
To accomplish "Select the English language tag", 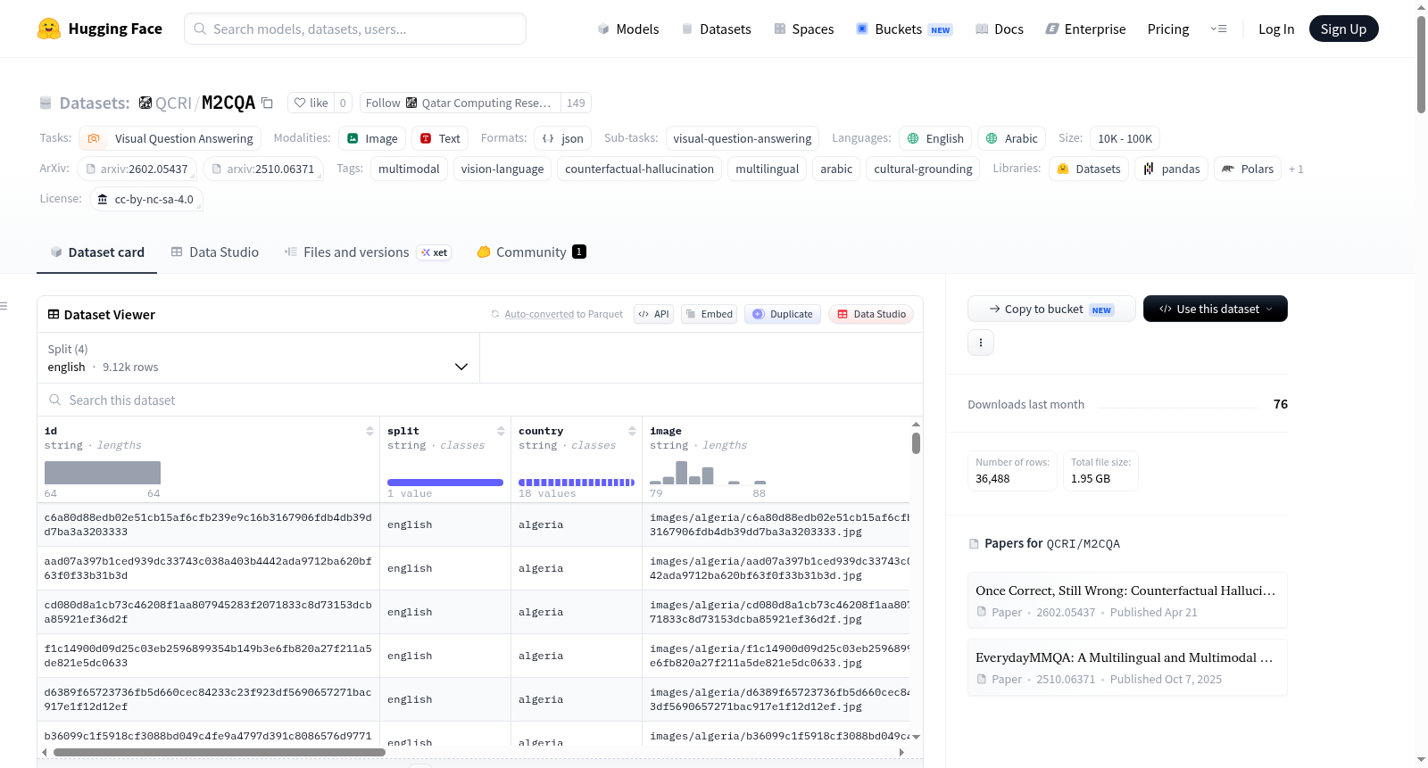I will click(935, 138).
